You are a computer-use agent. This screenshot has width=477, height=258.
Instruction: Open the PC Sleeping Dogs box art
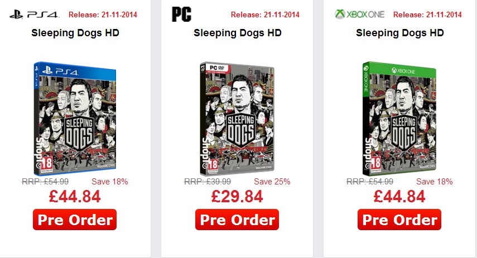238,118
